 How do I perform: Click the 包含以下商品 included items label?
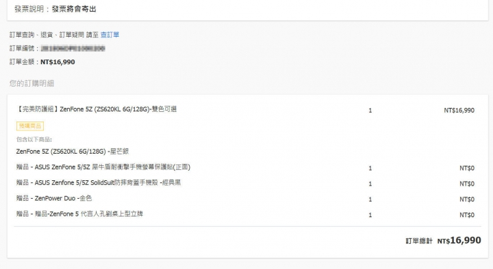click(x=34, y=139)
